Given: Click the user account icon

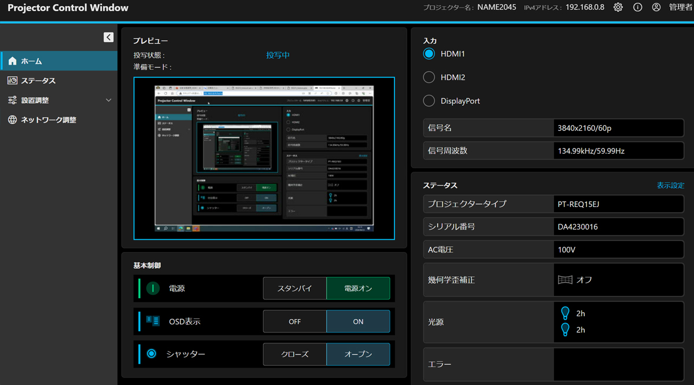Looking at the screenshot, I should (x=656, y=8).
